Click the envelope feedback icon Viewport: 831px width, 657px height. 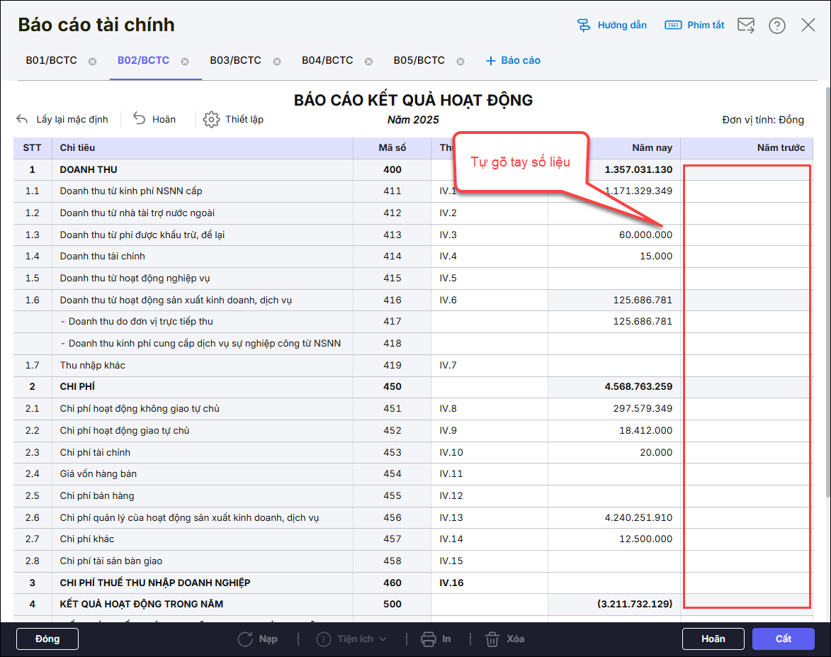[x=746, y=26]
